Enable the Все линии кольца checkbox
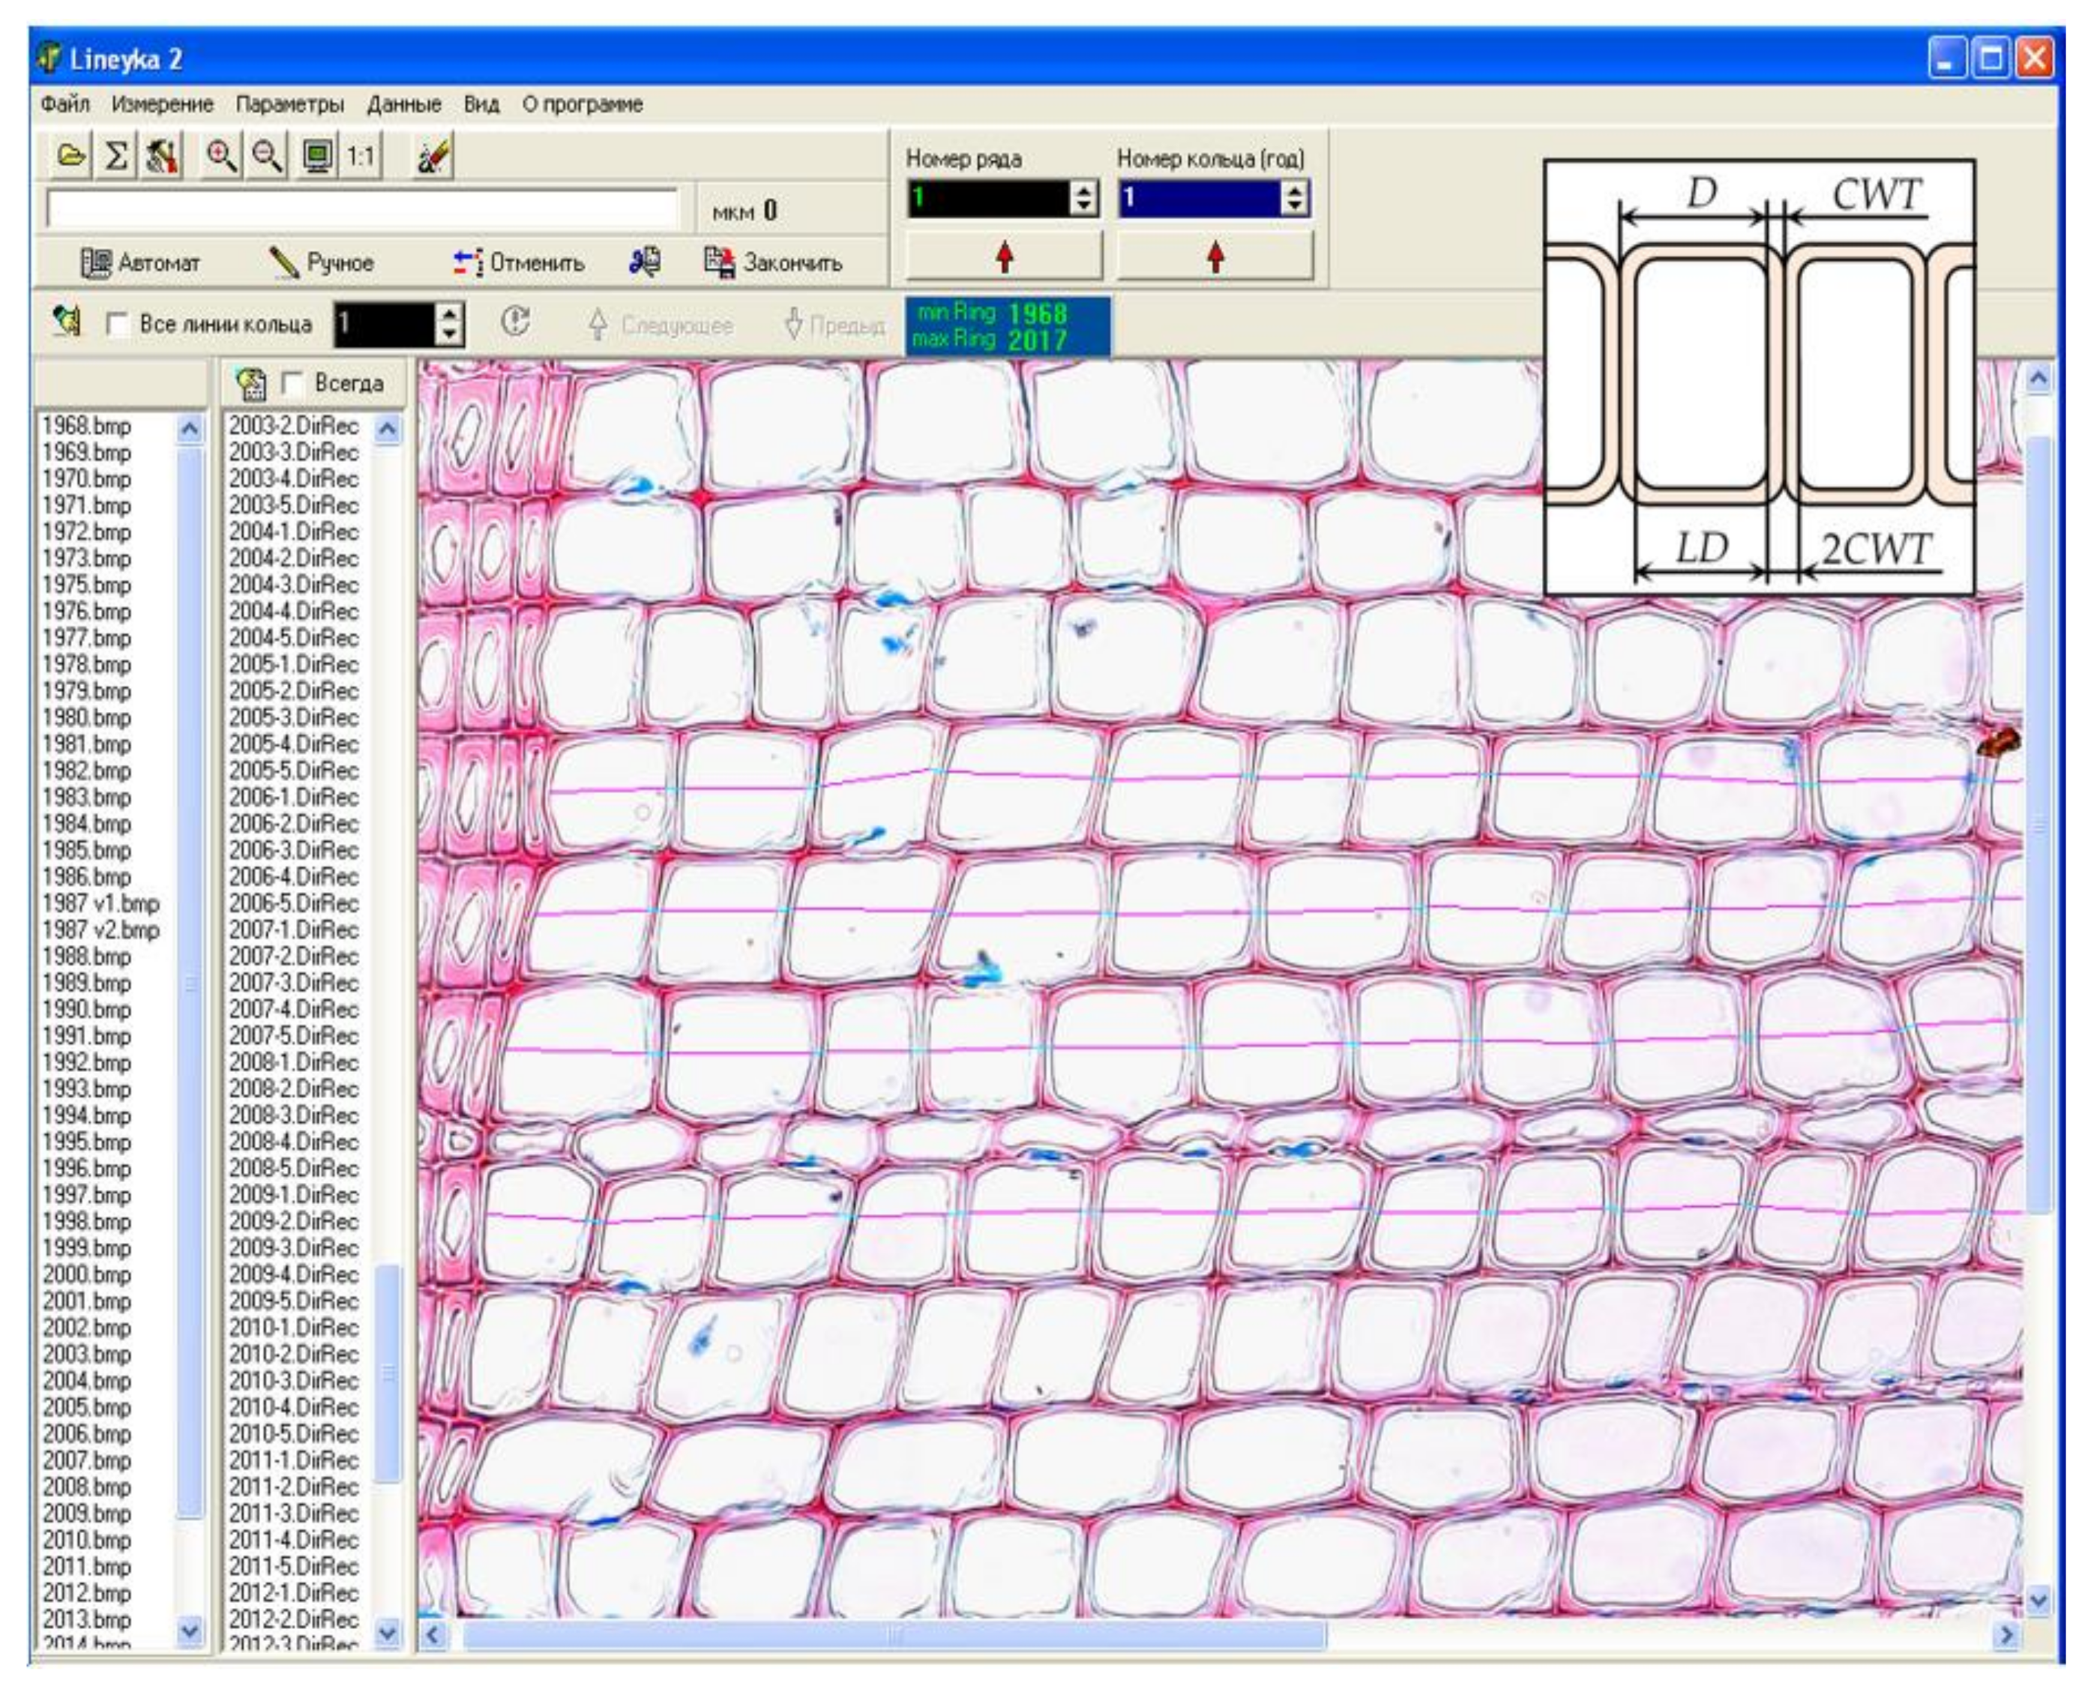The width and height of the screenshot is (2097, 1689). point(118,324)
